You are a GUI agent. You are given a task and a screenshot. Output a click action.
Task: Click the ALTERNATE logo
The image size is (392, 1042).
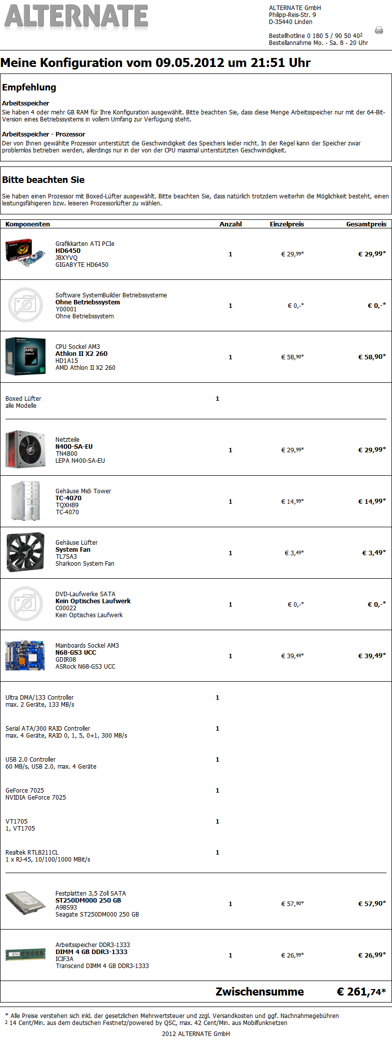click(x=76, y=16)
